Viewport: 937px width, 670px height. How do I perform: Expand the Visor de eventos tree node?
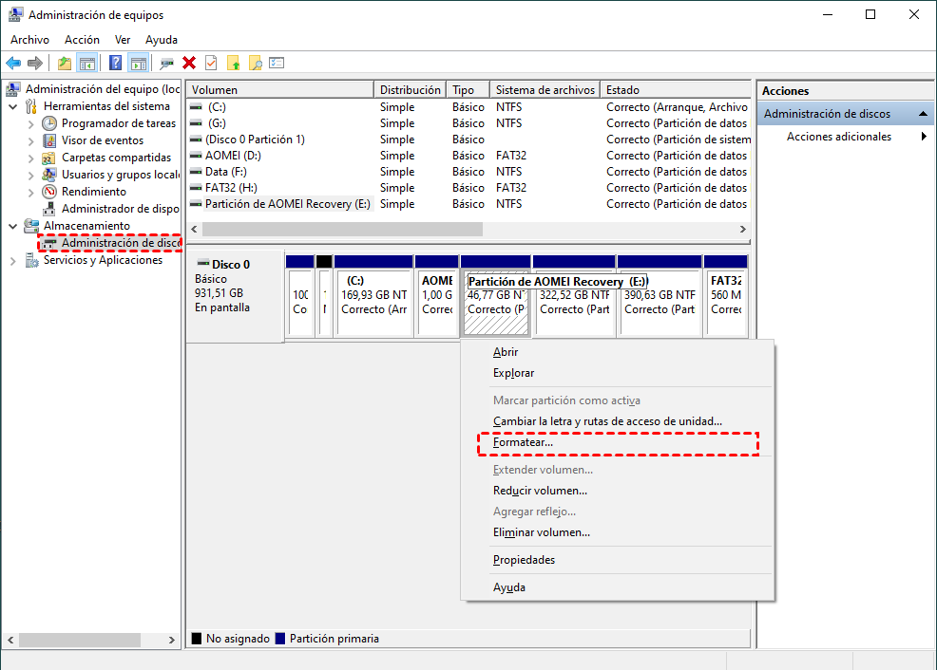[x=30, y=140]
